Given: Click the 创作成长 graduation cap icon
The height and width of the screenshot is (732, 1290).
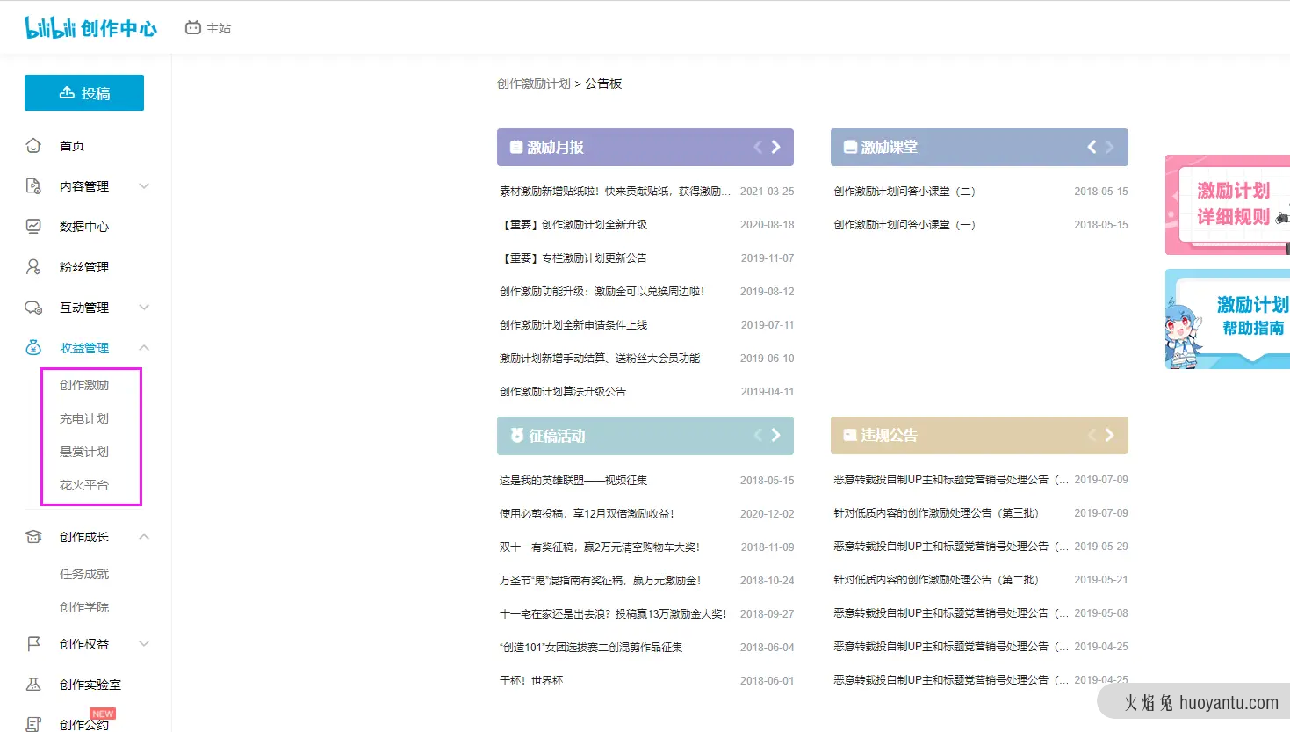Looking at the screenshot, I should tap(33, 537).
